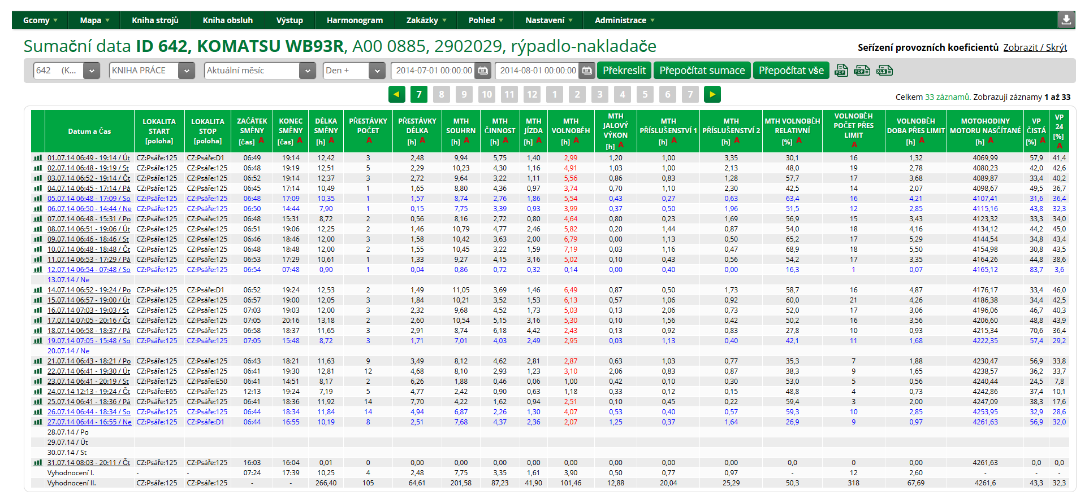This screenshot has height=504, width=1089.
Task: Open the 24.07.14 12:13 - 19:24 record link
Action: [89, 392]
